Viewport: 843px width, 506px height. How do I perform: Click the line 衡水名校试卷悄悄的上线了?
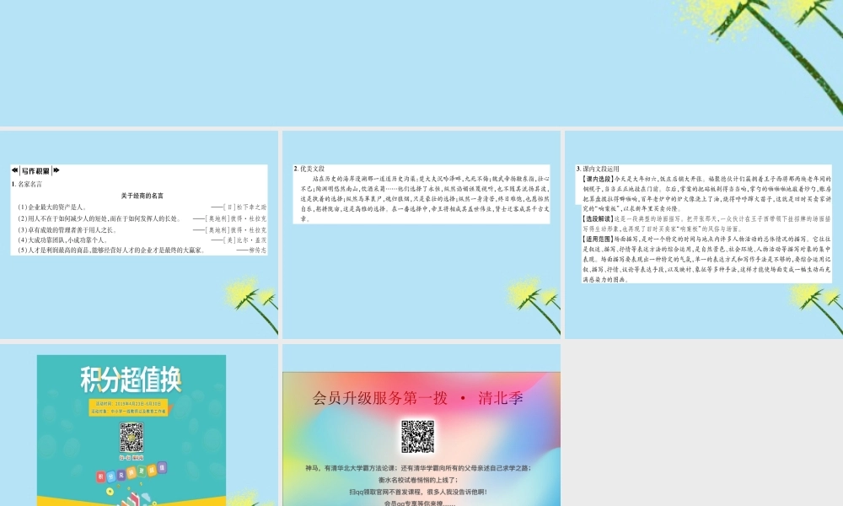(x=418, y=480)
